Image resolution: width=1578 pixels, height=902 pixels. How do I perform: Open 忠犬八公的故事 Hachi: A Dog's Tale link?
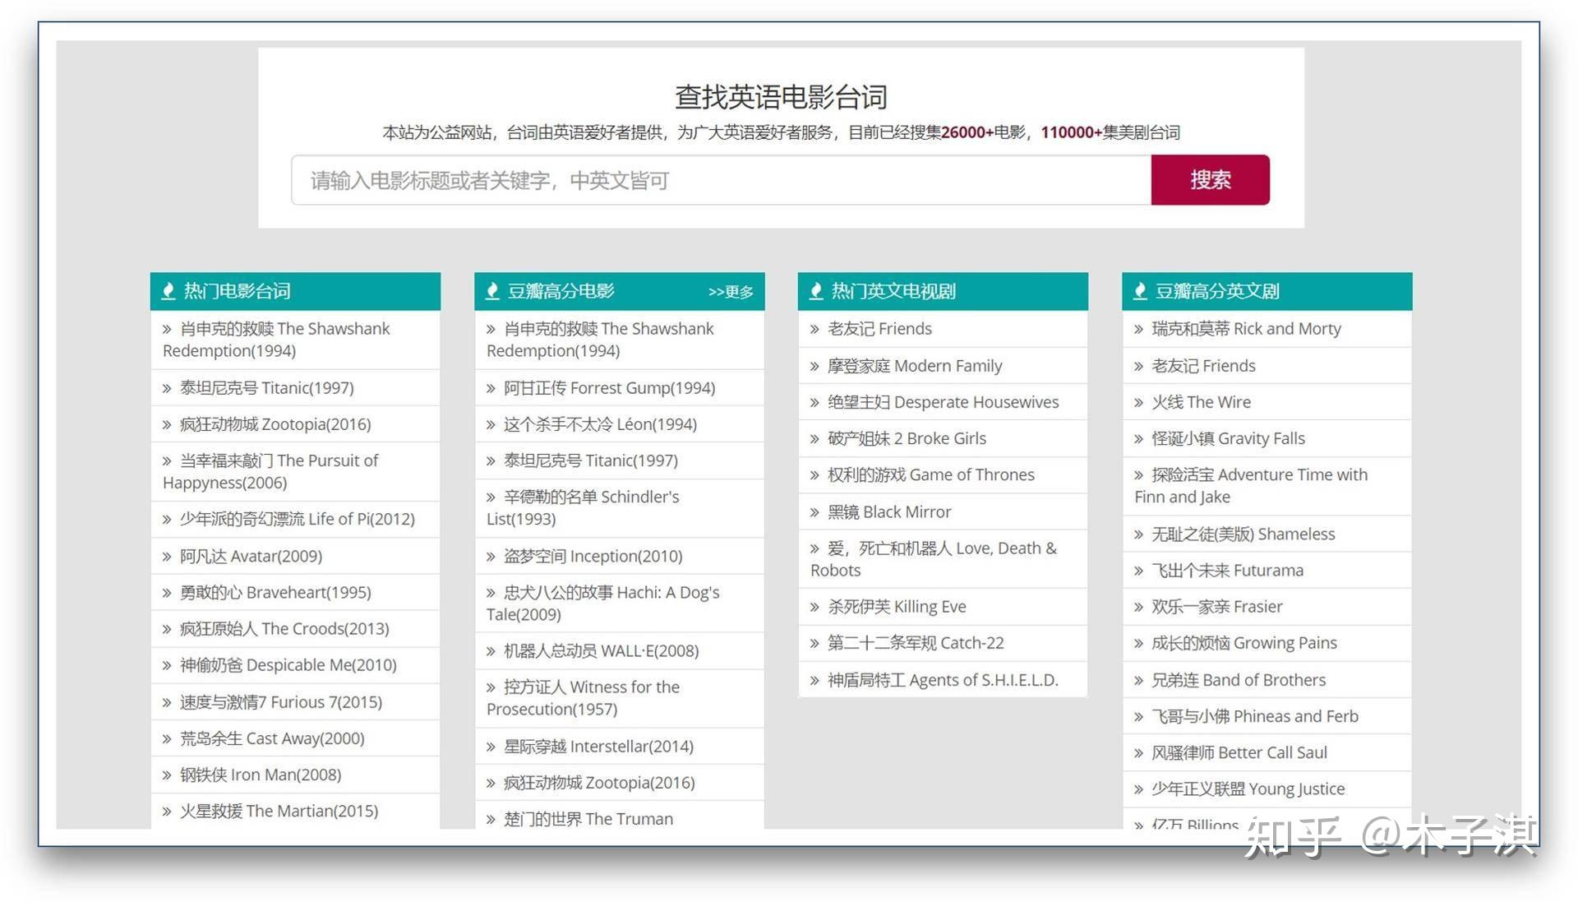(x=602, y=603)
